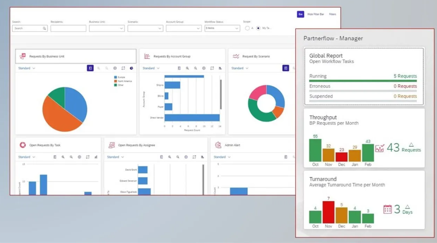Click fullscreen icon in Open Requests By Assignee
The width and height of the screenshot is (437, 243).
click(194, 157)
